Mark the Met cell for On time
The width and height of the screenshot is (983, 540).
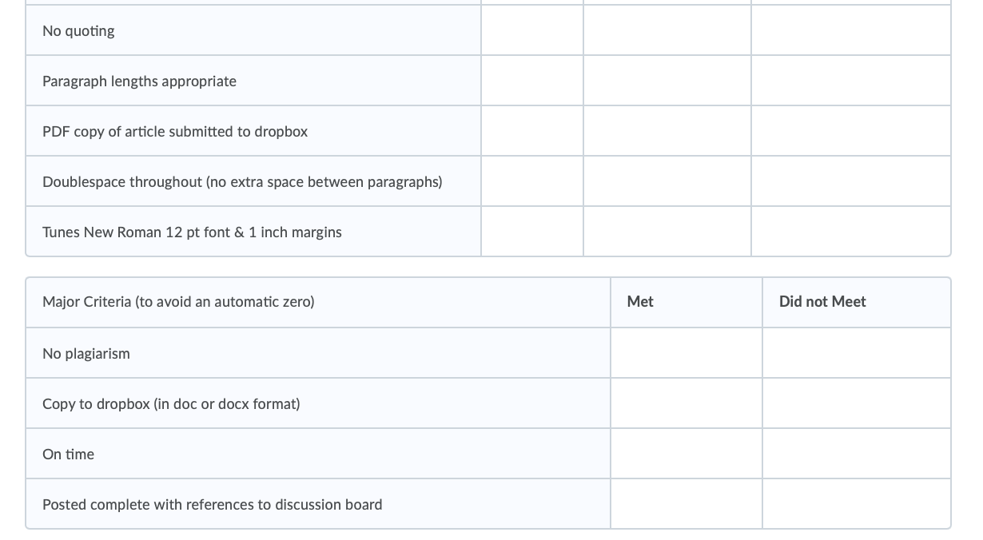tap(686, 454)
